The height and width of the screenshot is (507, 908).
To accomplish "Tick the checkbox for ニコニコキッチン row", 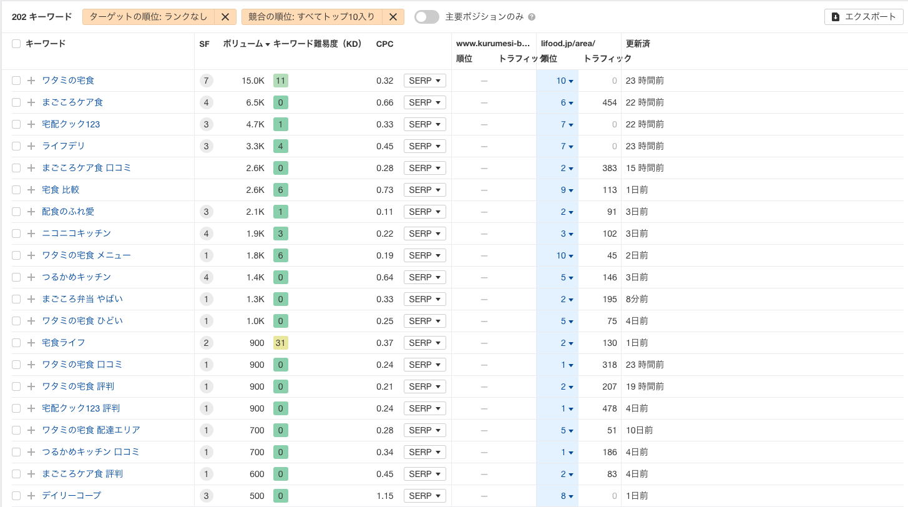I will click(16, 233).
